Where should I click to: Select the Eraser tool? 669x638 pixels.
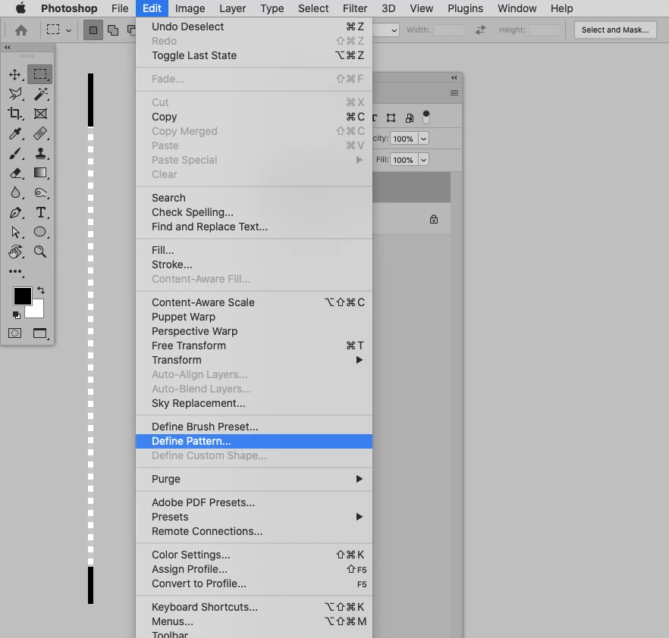click(x=15, y=173)
